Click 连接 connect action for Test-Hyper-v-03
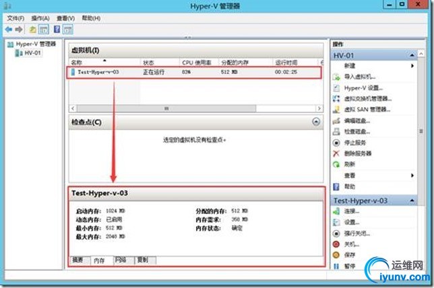Viewport: 434px width, 288px height. click(x=352, y=211)
